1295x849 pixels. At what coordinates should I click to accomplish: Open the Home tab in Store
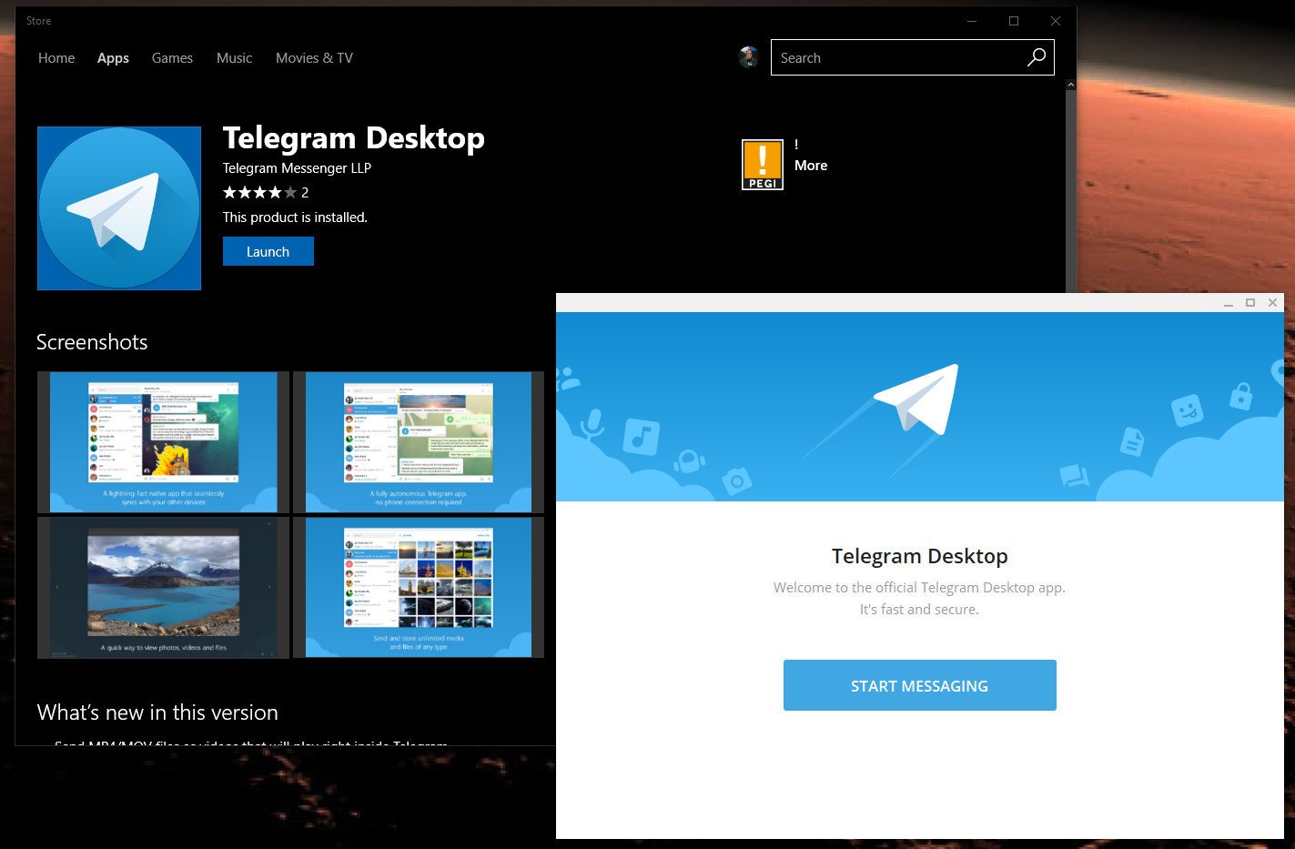(x=56, y=58)
